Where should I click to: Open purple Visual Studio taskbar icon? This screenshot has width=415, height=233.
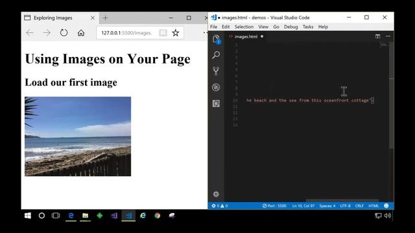(x=114, y=216)
